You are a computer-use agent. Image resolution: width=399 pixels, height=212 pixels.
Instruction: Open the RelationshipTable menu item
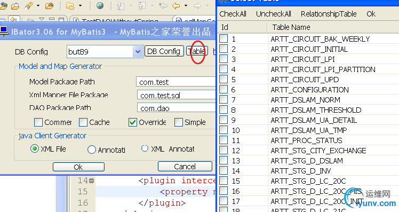pyautogui.click(x=329, y=14)
